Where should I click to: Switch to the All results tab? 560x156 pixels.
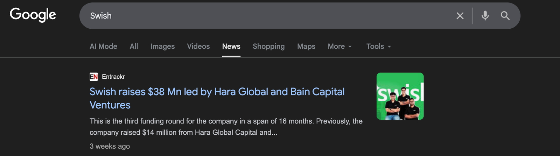[134, 47]
